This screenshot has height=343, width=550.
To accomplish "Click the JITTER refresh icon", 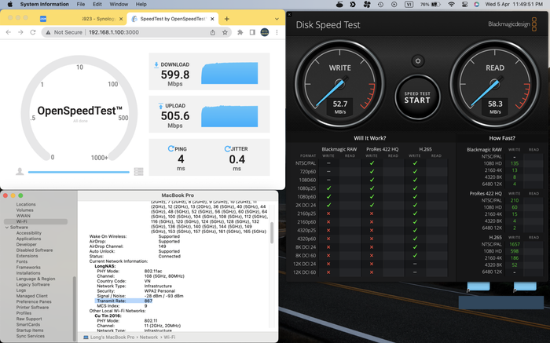I will 227,148.
